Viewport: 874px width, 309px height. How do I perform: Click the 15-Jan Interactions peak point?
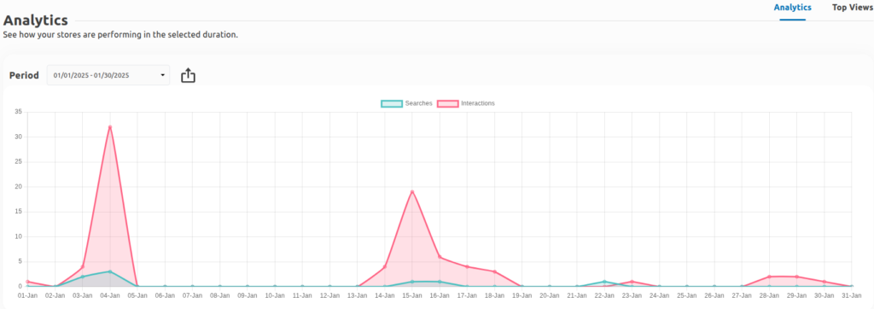coord(412,192)
